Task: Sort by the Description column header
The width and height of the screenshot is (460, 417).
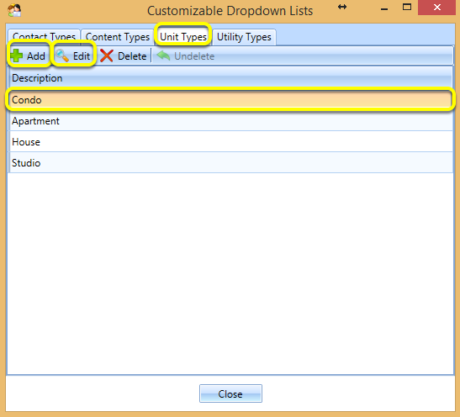Action: 230,78
